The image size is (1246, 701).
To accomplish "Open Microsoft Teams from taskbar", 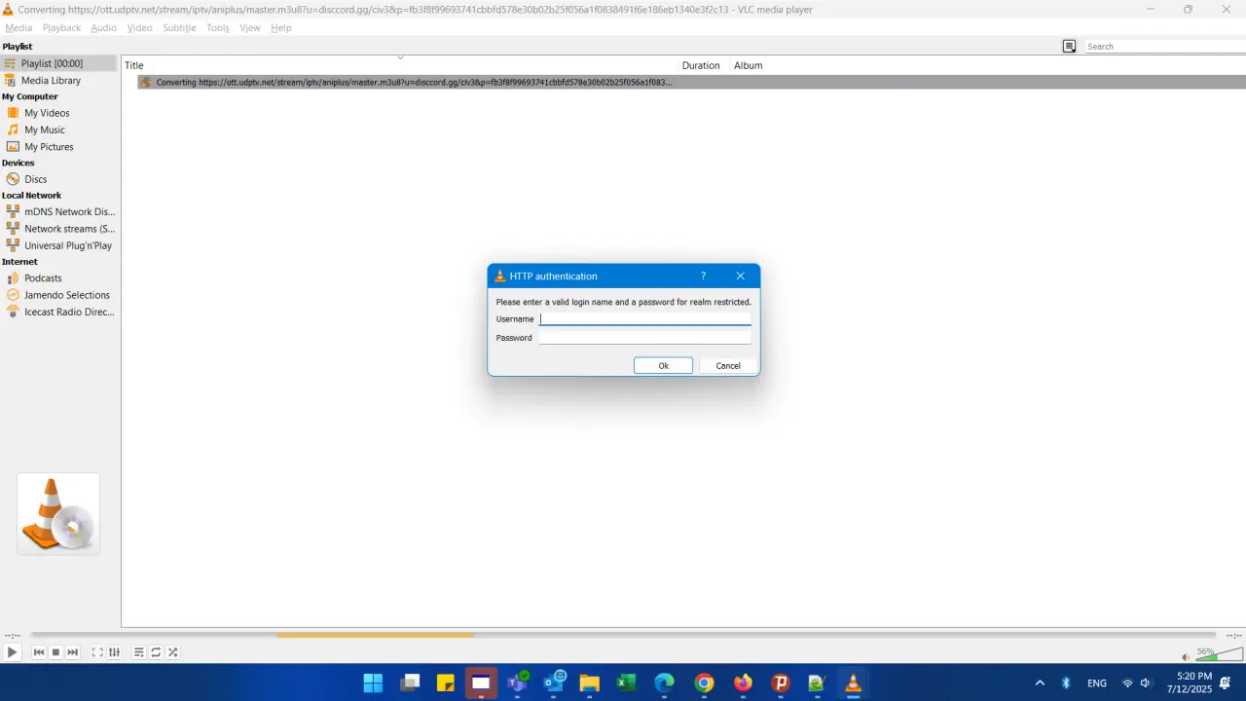I will [x=517, y=683].
